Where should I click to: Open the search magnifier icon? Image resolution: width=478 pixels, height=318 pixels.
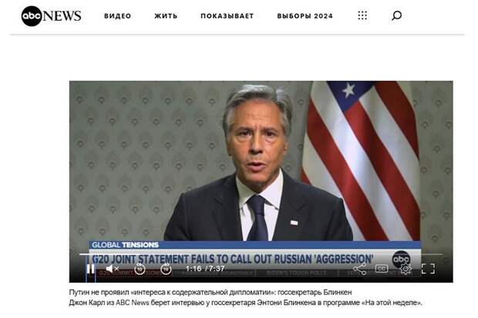click(x=396, y=15)
